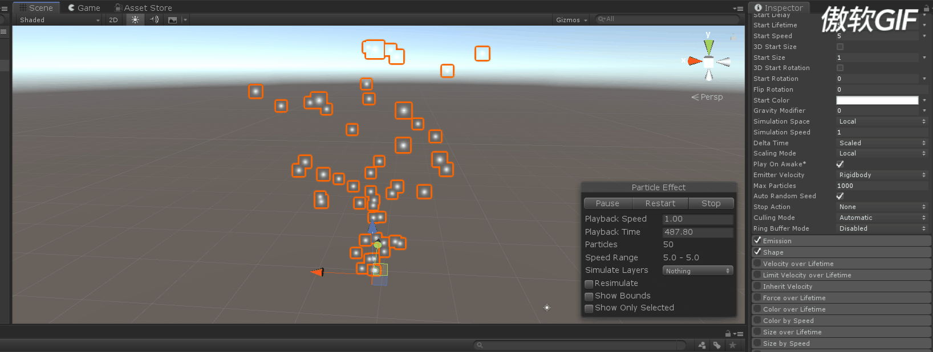Open Ring Buffer Mode Disabled dropdown
933x352 pixels.
[882, 228]
